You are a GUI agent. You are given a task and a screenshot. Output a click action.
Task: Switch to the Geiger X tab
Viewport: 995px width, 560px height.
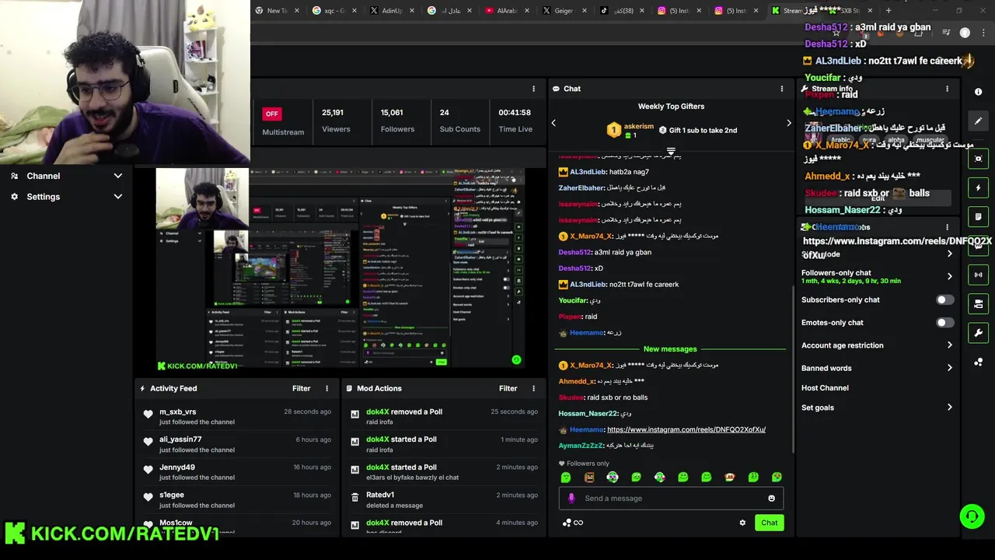564,10
